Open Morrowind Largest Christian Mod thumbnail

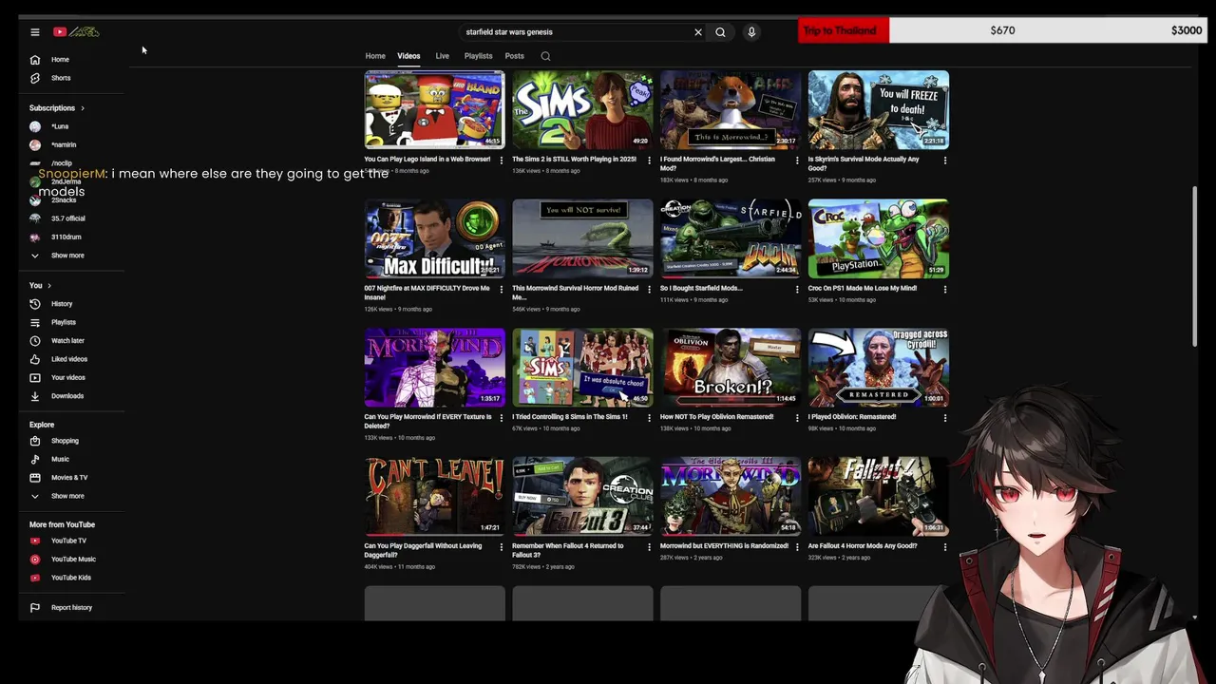coord(731,110)
